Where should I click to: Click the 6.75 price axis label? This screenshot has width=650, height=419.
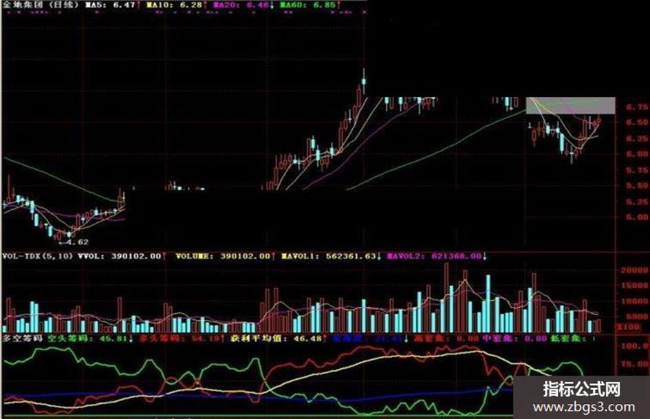pyautogui.click(x=637, y=107)
